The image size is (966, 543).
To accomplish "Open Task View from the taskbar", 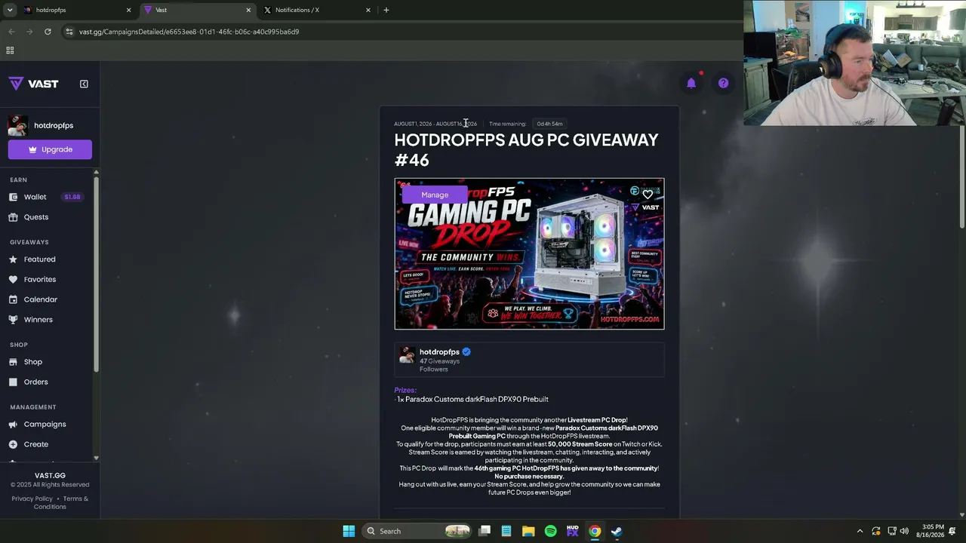I will 485,531.
